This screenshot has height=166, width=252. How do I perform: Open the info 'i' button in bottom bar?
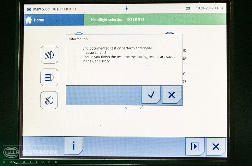[73, 146]
